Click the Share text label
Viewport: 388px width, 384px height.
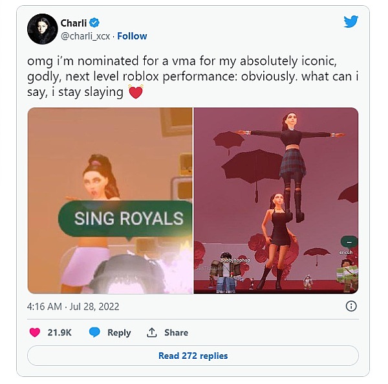176,332
